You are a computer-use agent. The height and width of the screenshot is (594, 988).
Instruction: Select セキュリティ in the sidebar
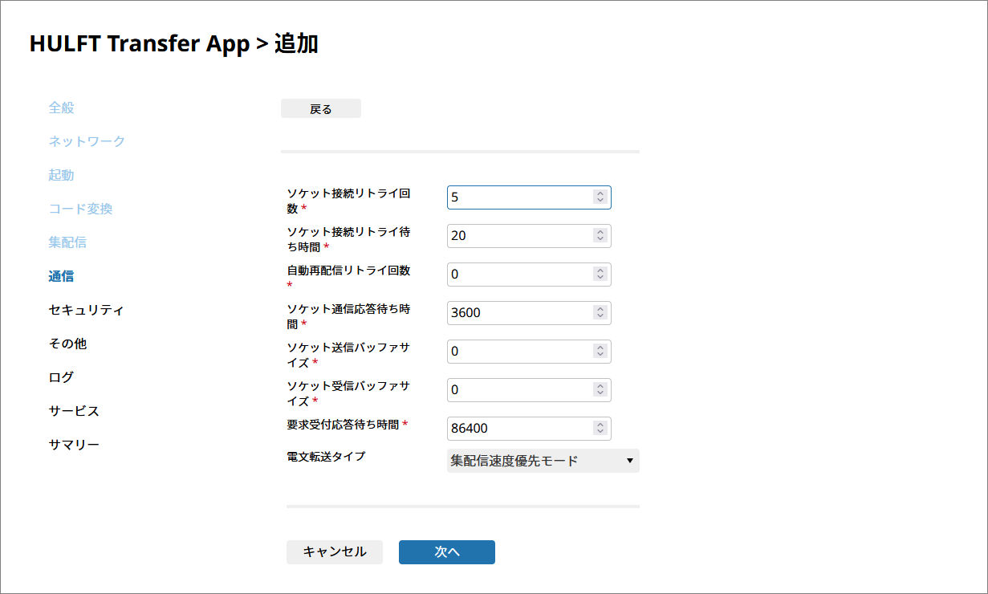pos(86,310)
